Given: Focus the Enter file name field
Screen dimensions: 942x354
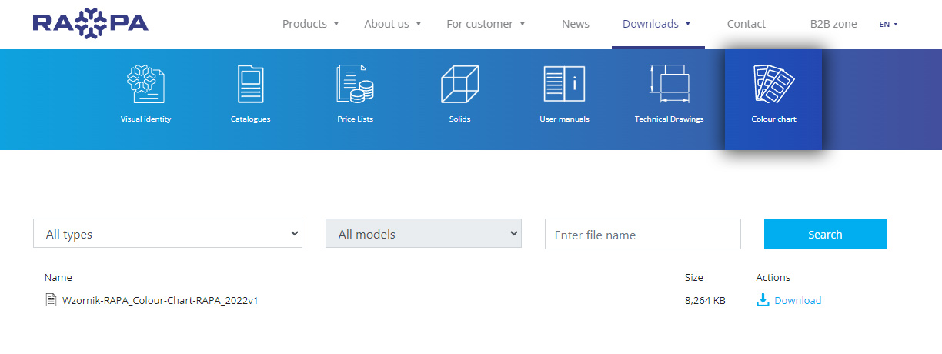Looking at the screenshot, I should pyautogui.click(x=643, y=234).
